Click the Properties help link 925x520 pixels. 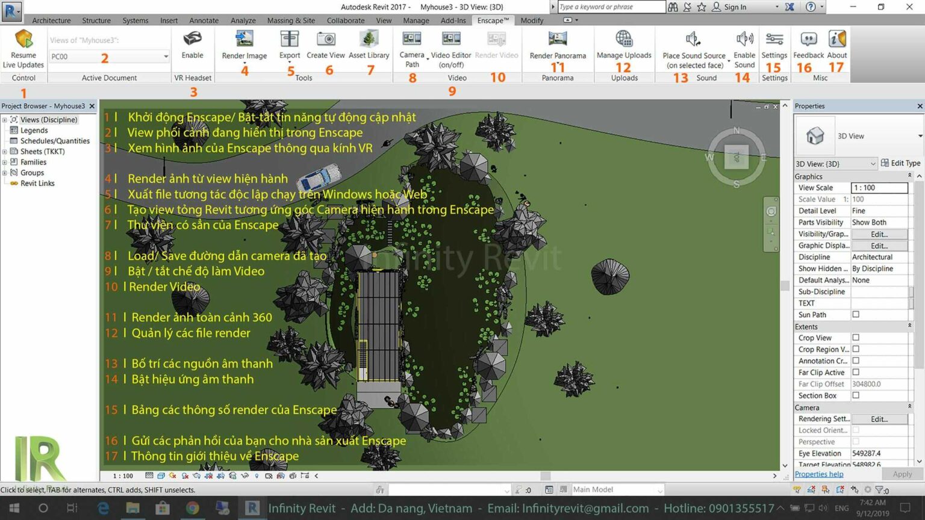(818, 474)
